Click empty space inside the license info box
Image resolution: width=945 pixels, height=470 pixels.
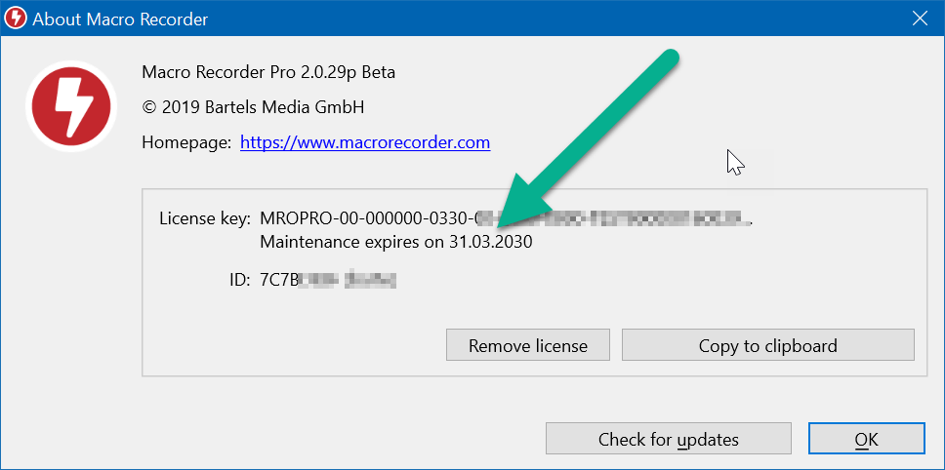(635, 283)
